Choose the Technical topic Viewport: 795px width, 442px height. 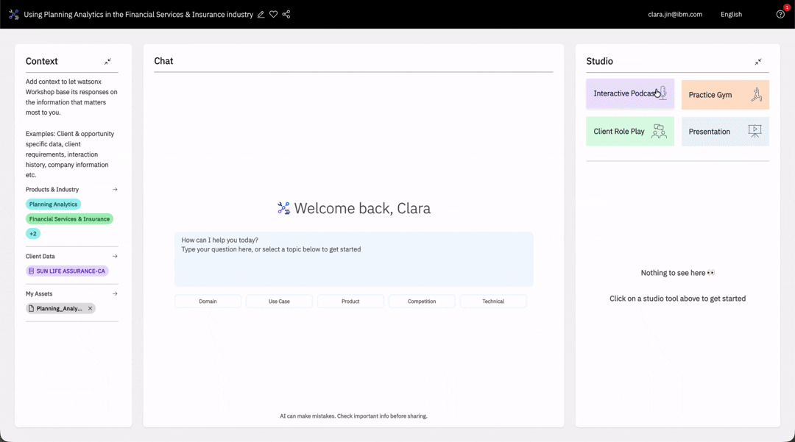click(x=493, y=302)
